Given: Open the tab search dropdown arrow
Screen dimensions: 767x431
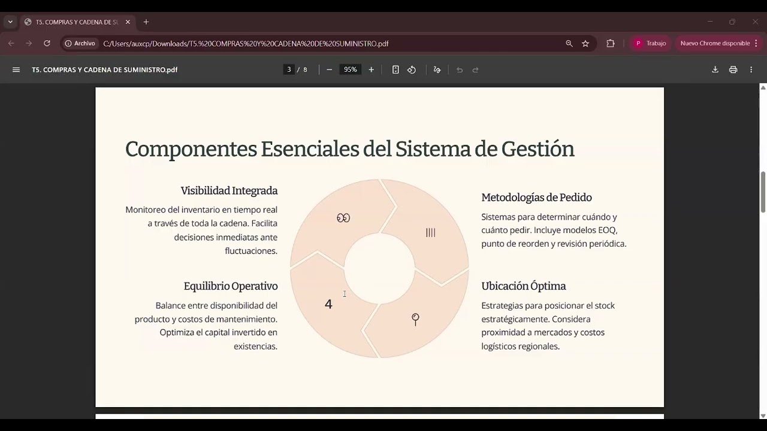Looking at the screenshot, I should [10, 22].
